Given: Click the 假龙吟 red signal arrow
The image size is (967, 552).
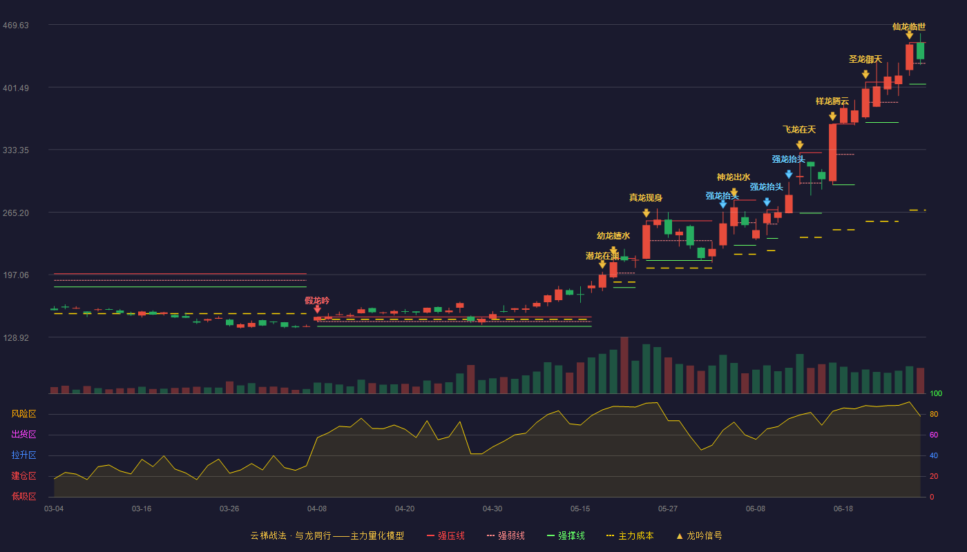Looking at the screenshot, I should click(317, 310).
